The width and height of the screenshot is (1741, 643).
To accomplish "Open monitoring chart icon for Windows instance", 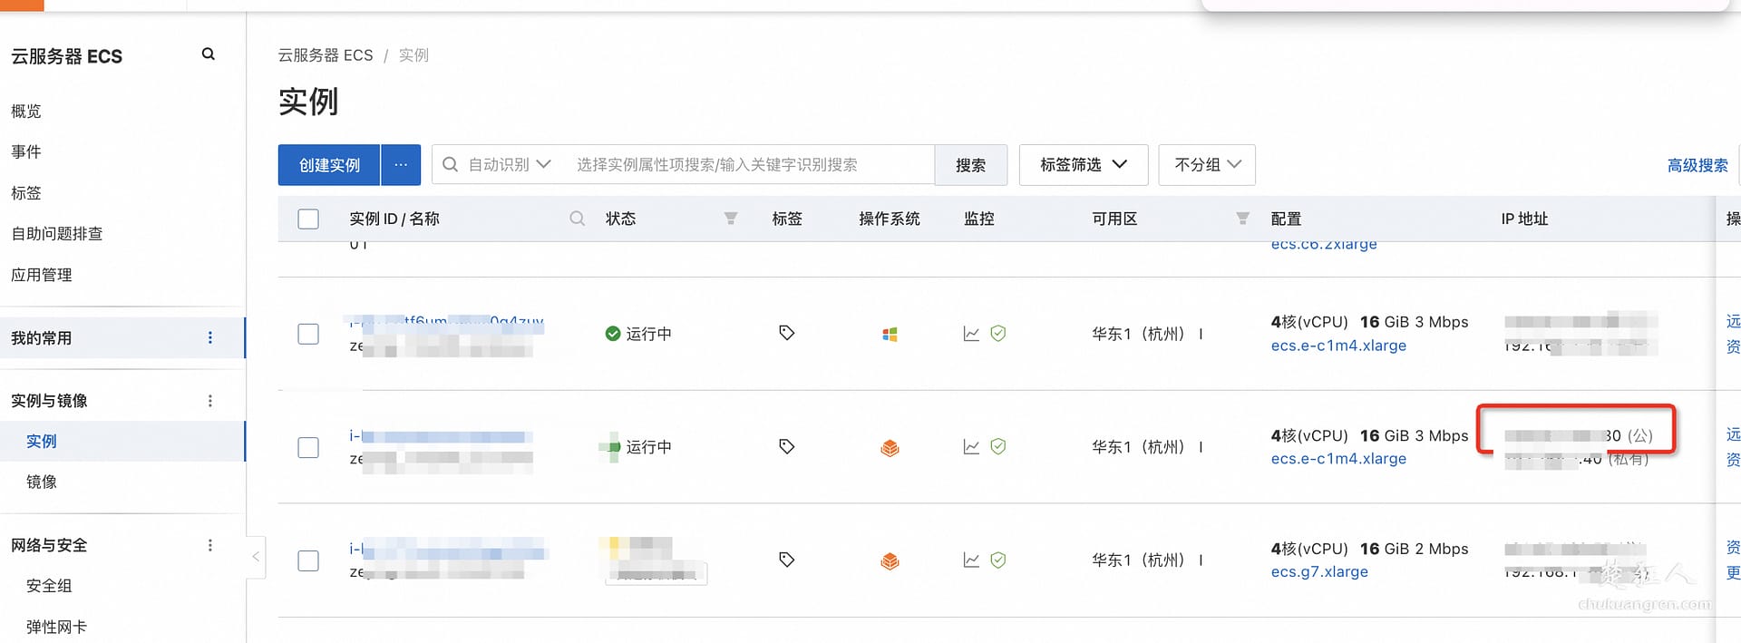I will (971, 334).
